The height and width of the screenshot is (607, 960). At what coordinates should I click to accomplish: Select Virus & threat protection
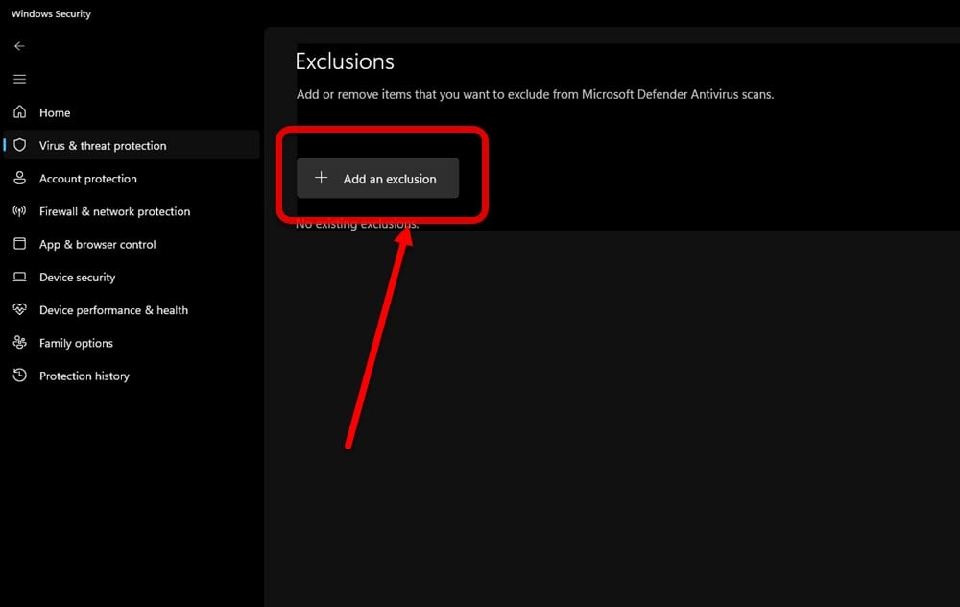point(132,145)
